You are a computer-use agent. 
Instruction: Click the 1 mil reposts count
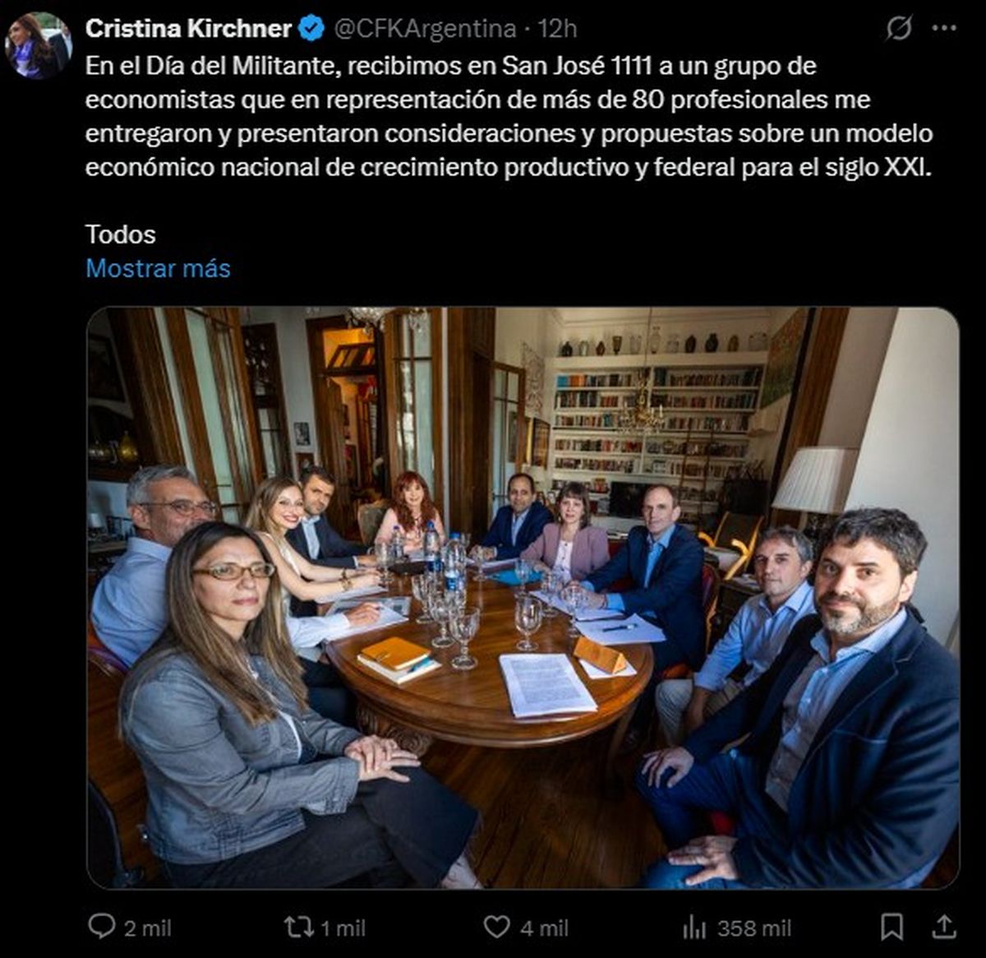click(x=343, y=928)
